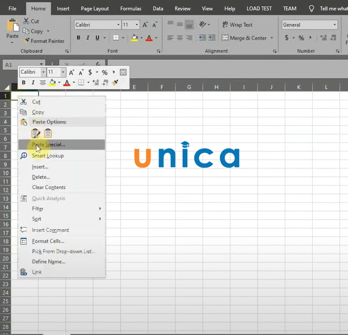348x335 pixels.
Task: Decrease font size in the ribbon
Action: pyautogui.click(x=155, y=25)
